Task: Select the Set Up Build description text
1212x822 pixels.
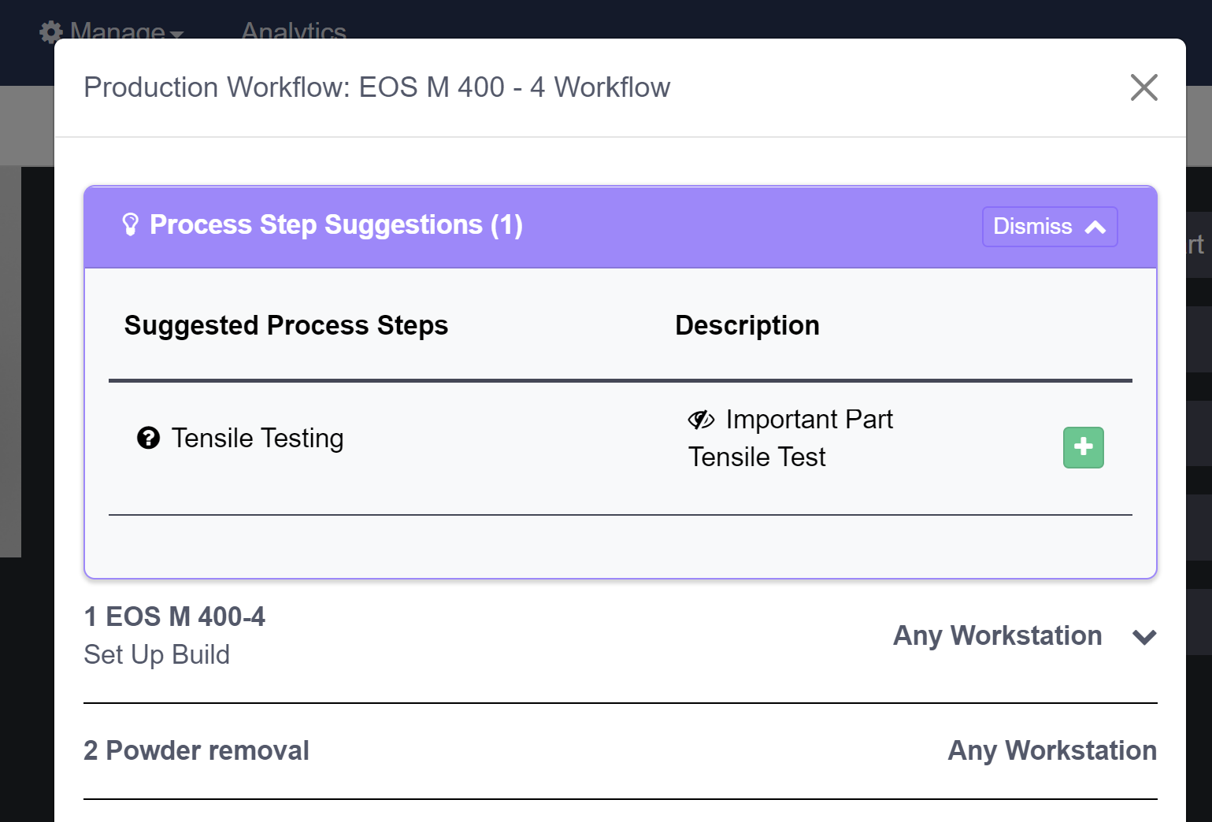Action: tap(157, 654)
